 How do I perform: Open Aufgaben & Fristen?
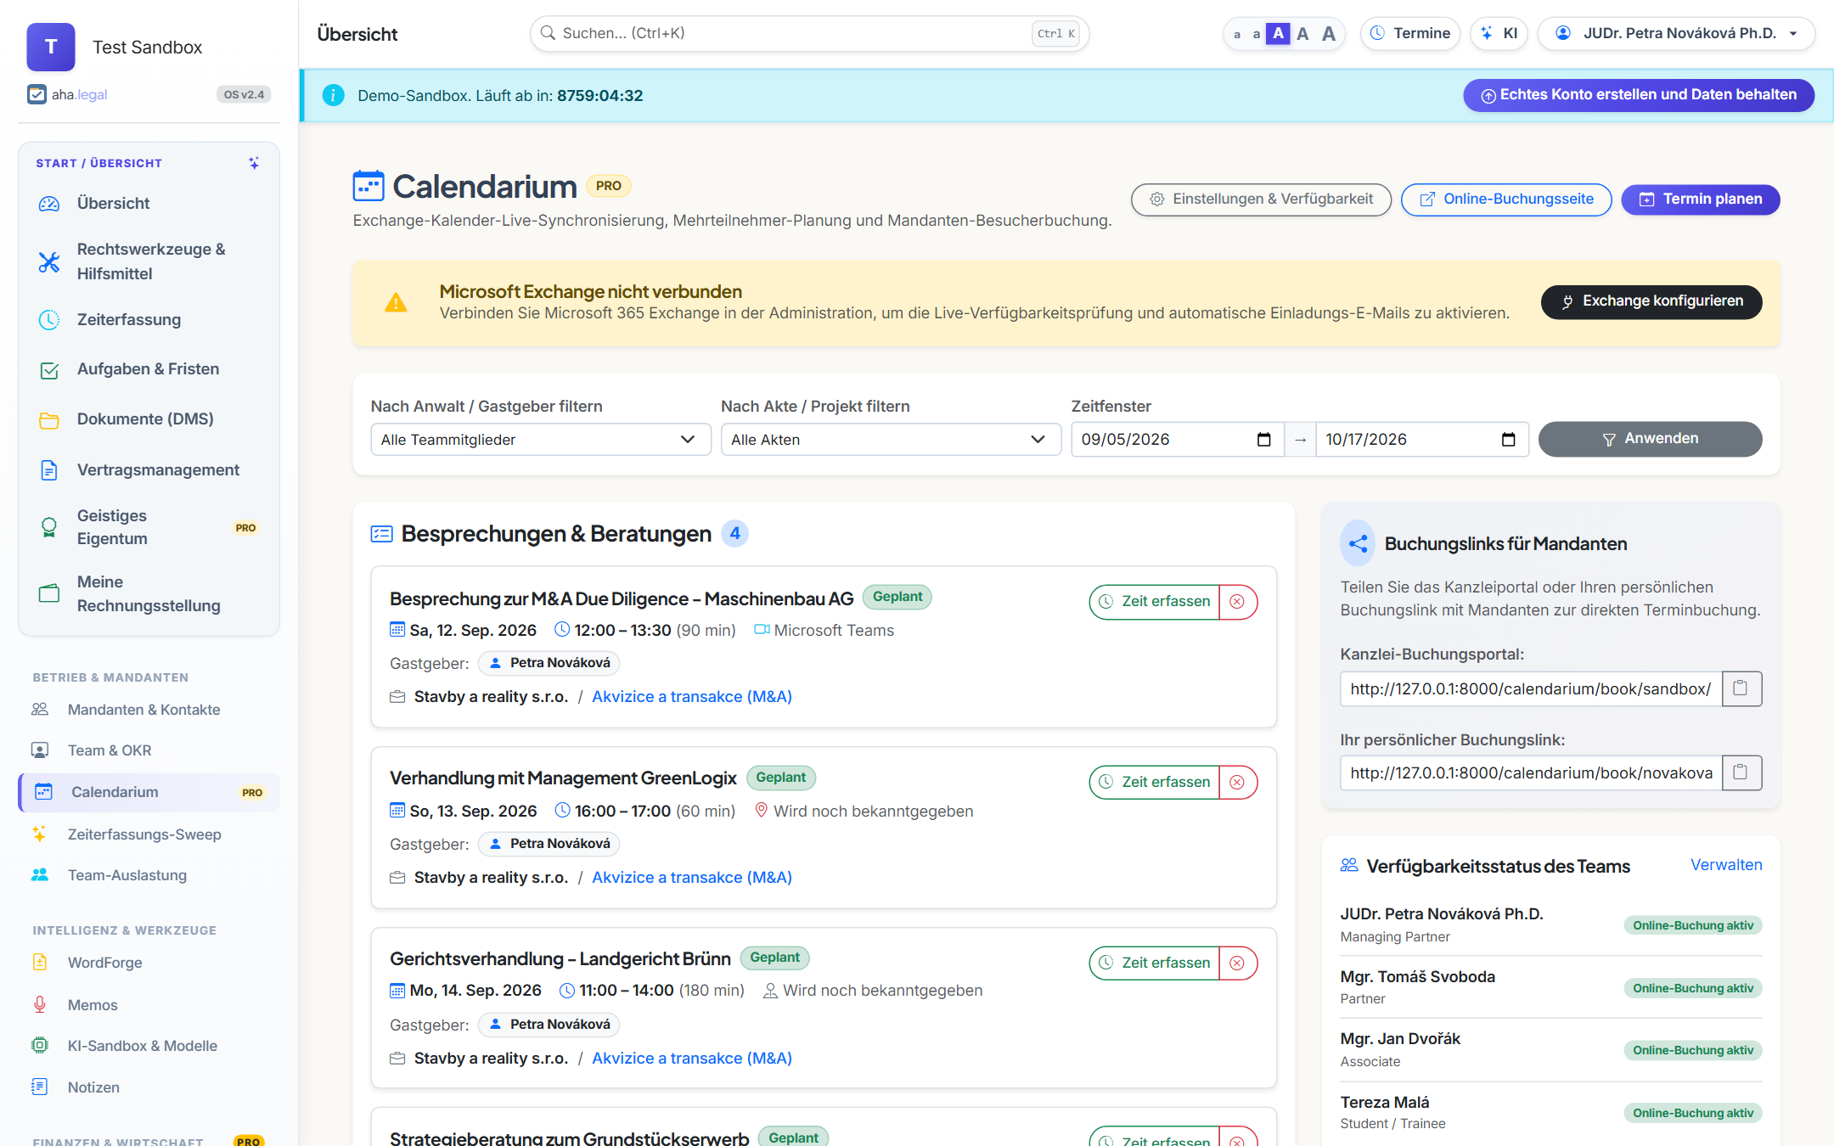149,369
